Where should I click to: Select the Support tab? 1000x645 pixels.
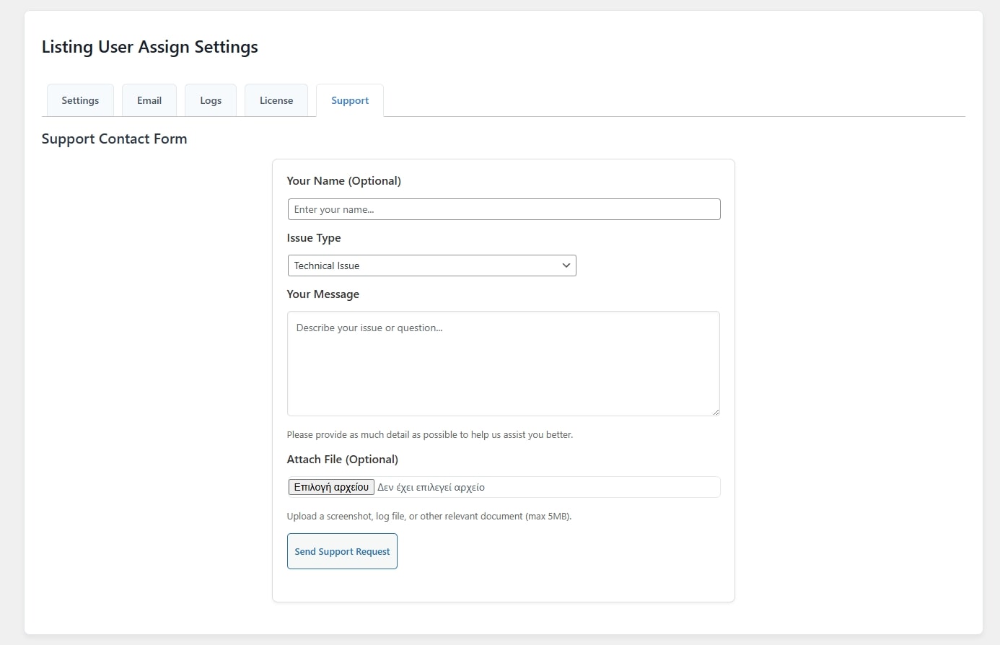[350, 100]
